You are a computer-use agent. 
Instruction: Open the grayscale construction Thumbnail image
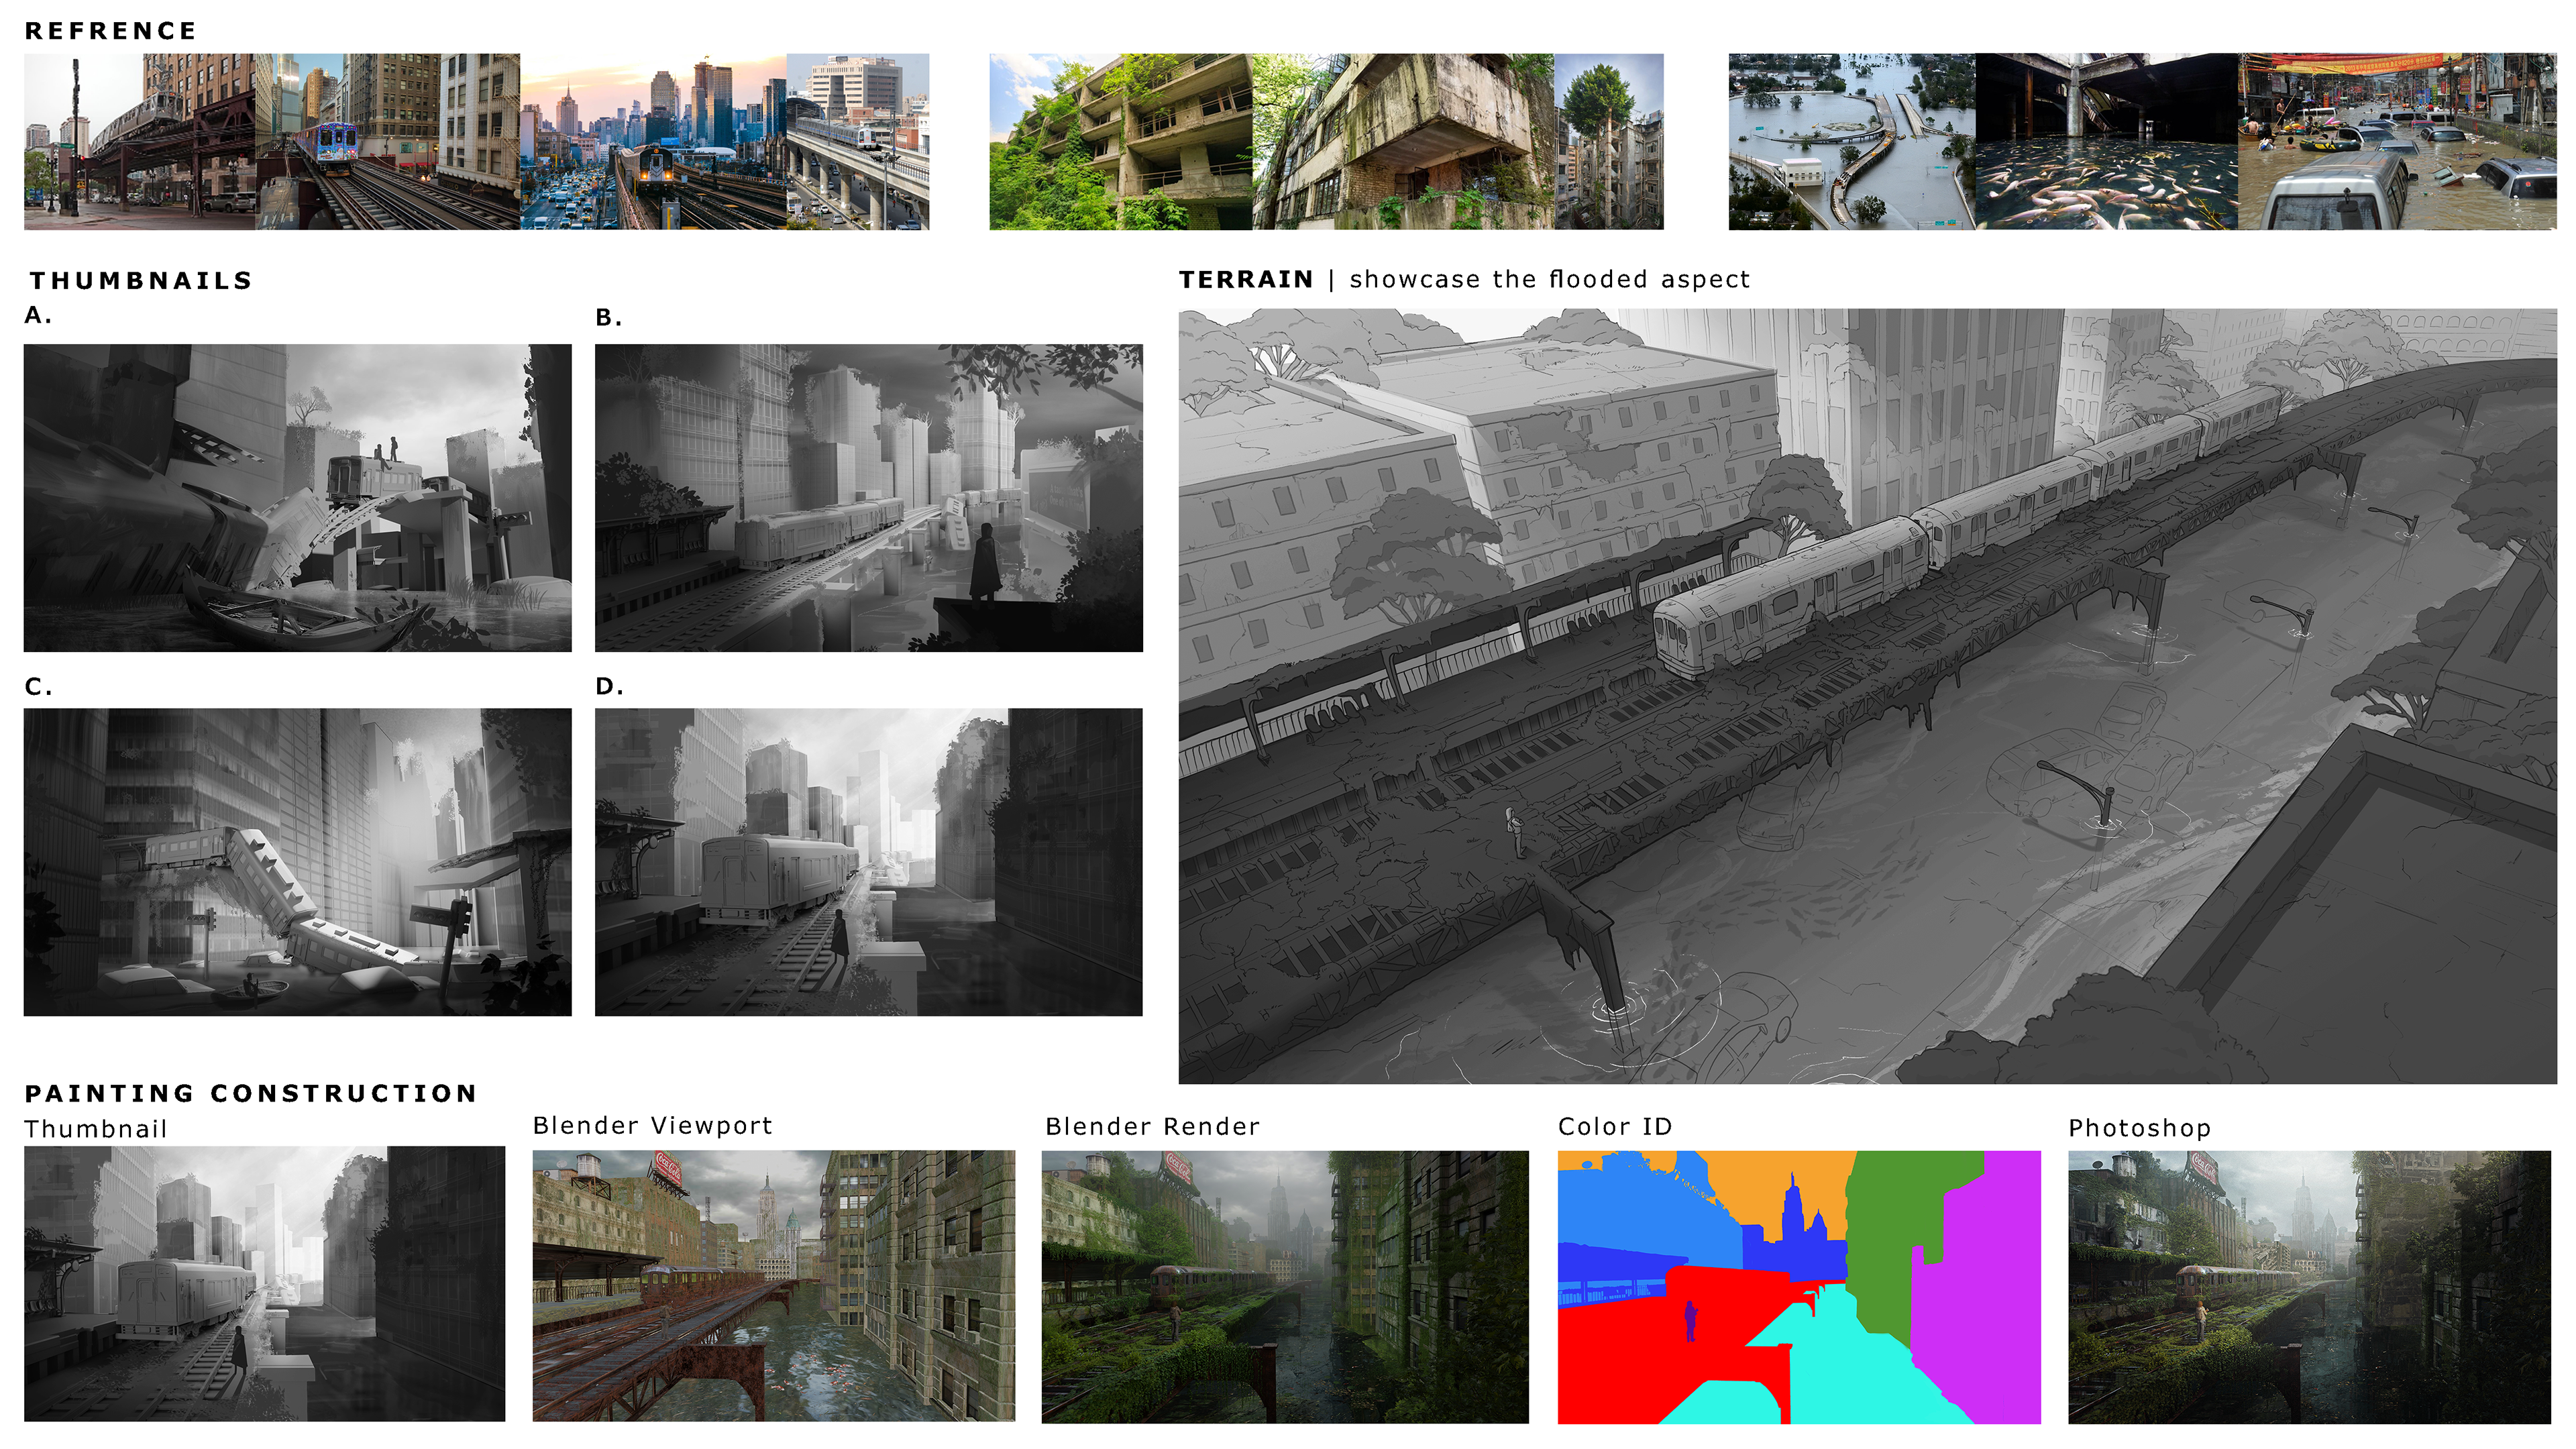click(265, 1284)
